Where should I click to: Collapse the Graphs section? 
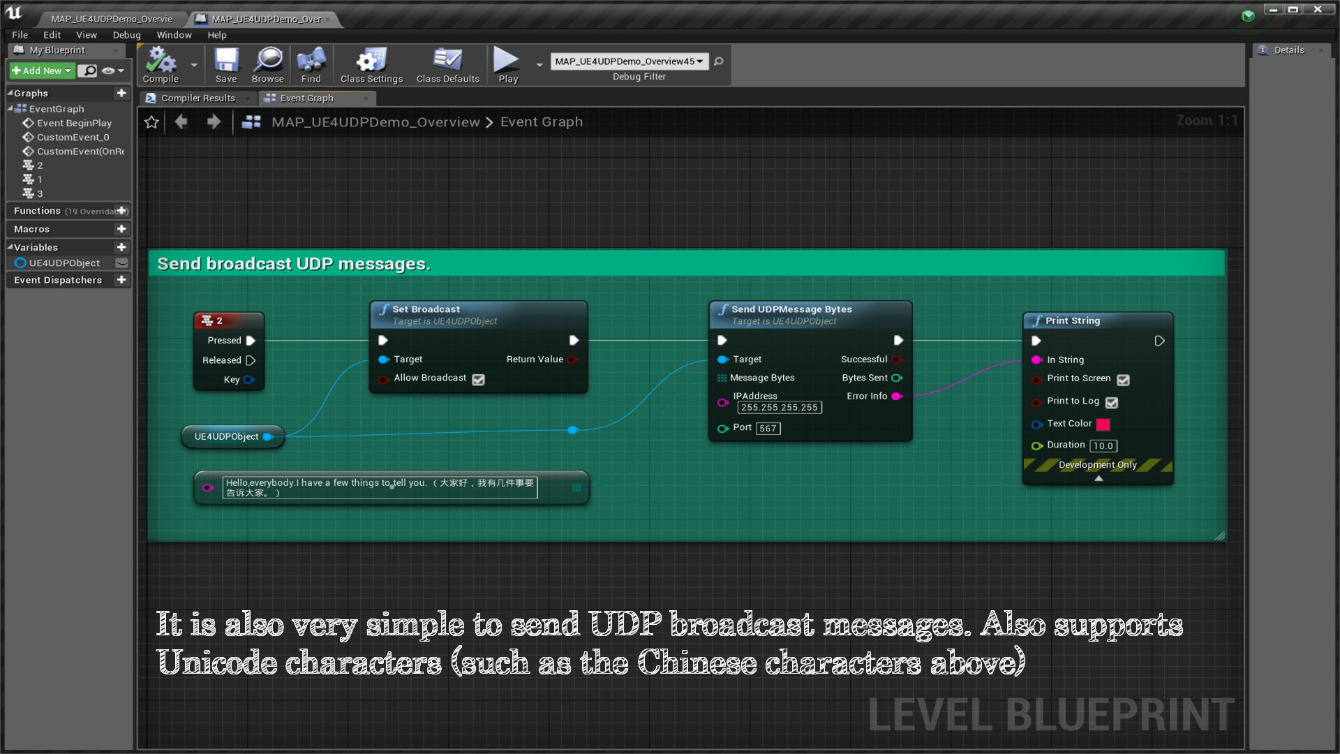point(9,93)
